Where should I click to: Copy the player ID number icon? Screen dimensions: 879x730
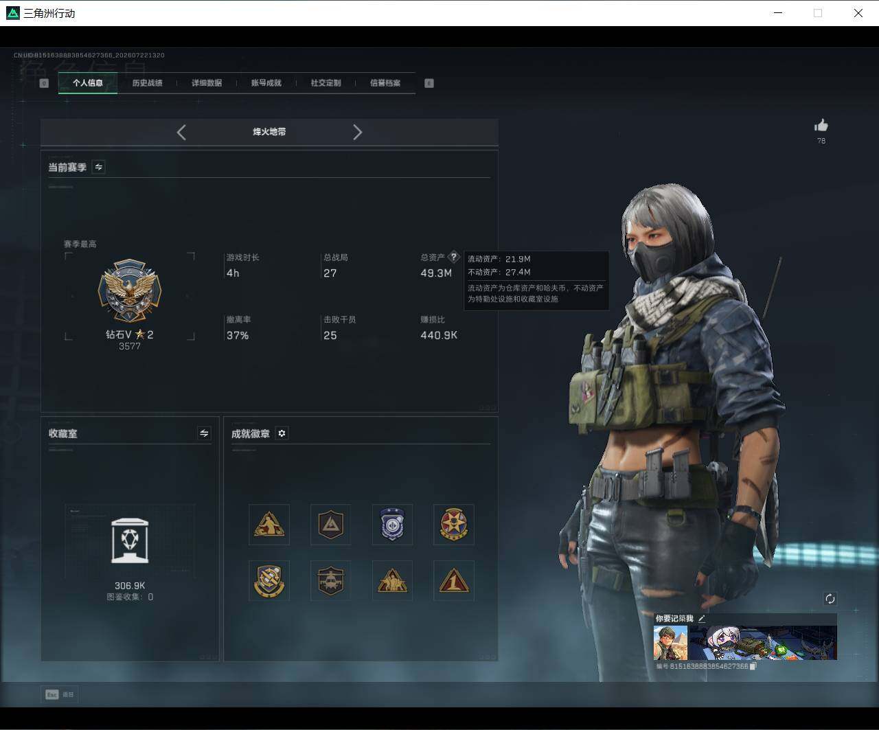point(753,666)
